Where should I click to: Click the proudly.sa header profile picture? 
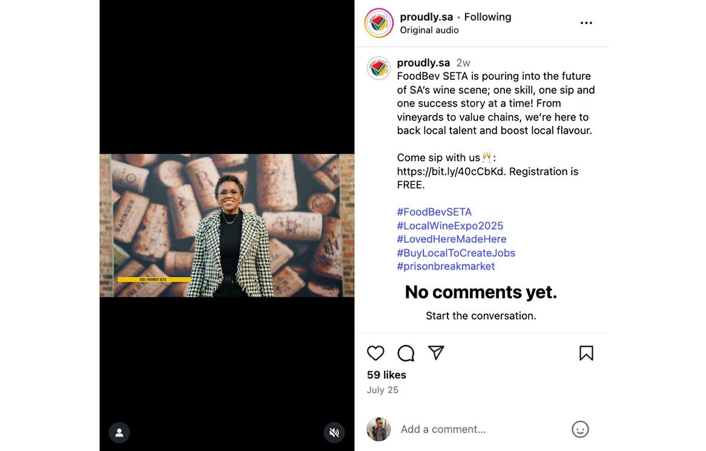point(379,23)
